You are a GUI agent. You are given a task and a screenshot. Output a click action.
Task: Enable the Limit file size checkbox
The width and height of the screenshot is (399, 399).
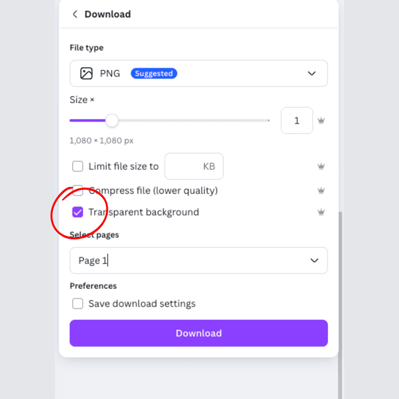78,166
